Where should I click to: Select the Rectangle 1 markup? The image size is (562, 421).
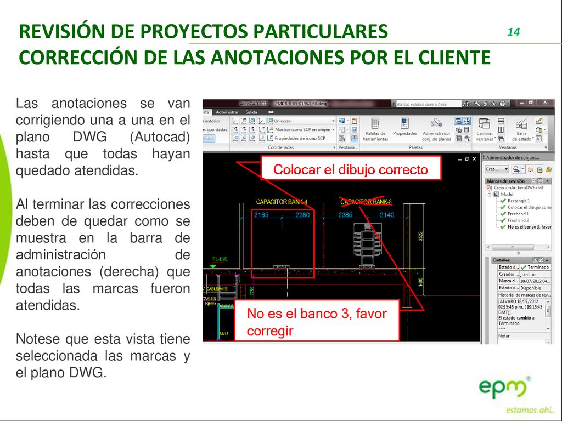[x=518, y=201]
